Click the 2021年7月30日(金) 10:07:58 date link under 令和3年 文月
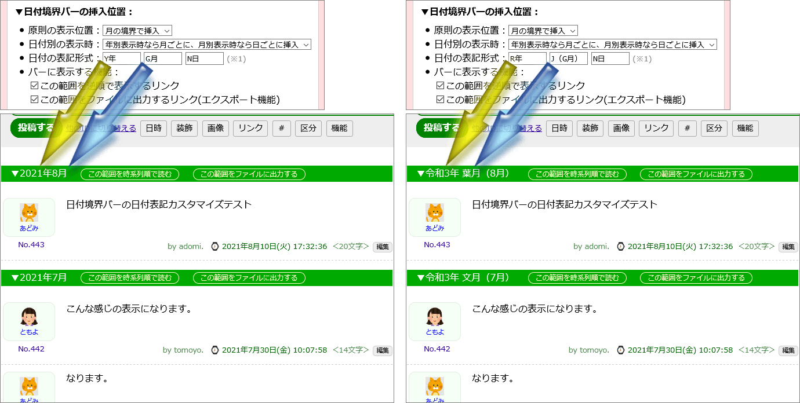800x403 pixels. [x=680, y=350]
